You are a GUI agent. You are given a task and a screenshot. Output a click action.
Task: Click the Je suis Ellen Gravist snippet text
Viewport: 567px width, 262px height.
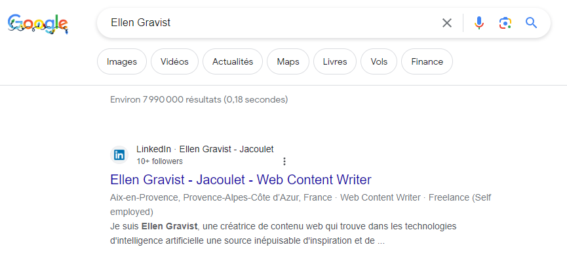tap(283, 233)
